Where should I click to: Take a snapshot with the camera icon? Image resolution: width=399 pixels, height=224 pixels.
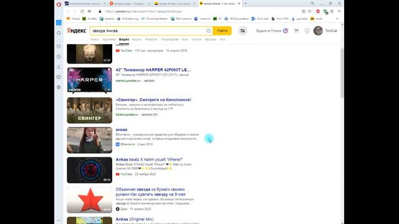pyautogui.click(x=304, y=11)
